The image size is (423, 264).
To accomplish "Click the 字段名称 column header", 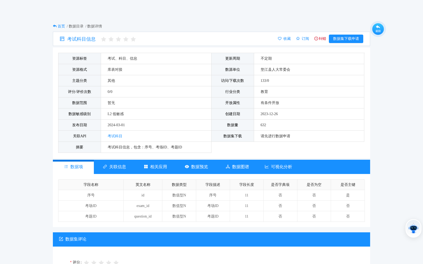I will 91,185.
